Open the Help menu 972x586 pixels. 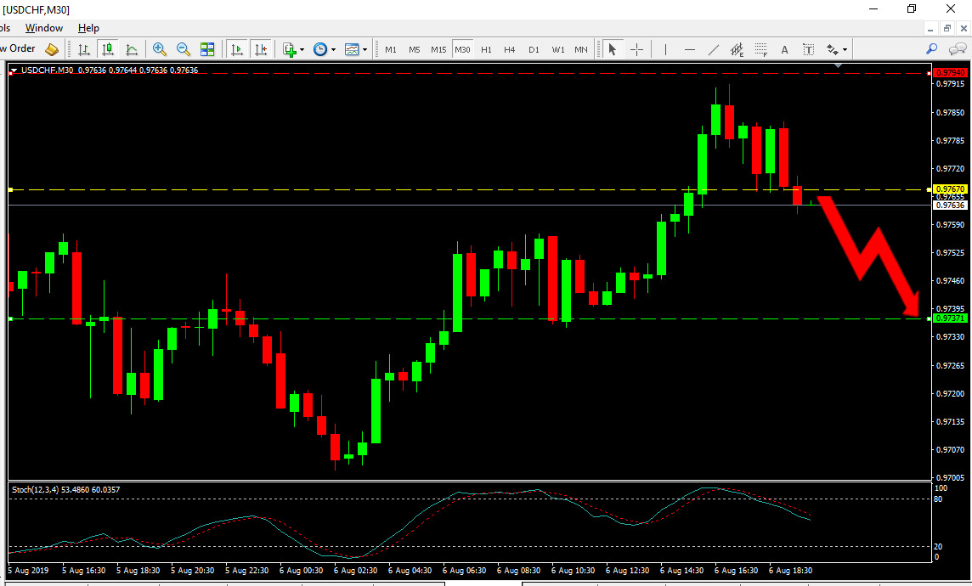(88, 28)
